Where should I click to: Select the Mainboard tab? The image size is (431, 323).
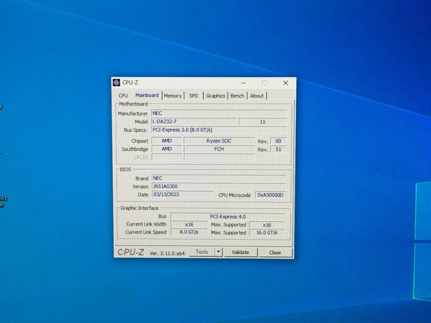[x=147, y=95]
